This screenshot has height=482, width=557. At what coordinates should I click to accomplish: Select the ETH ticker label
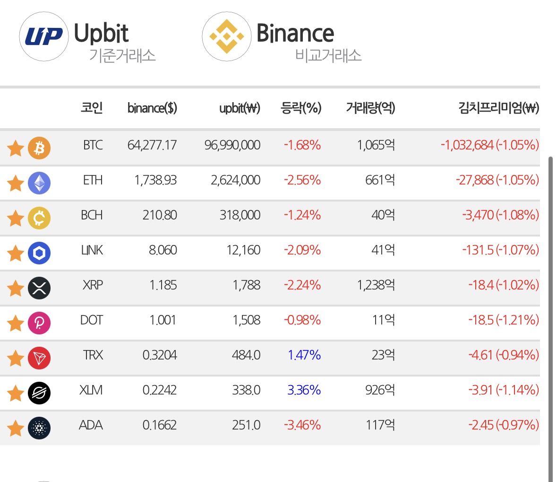click(93, 180)
